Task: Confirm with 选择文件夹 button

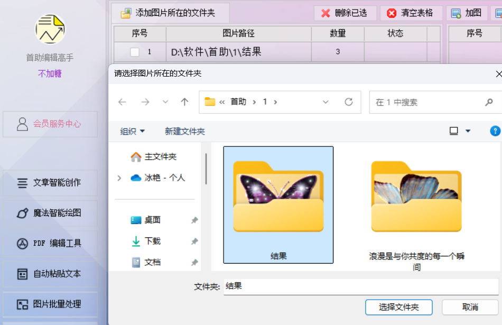Action: (398, 308)
